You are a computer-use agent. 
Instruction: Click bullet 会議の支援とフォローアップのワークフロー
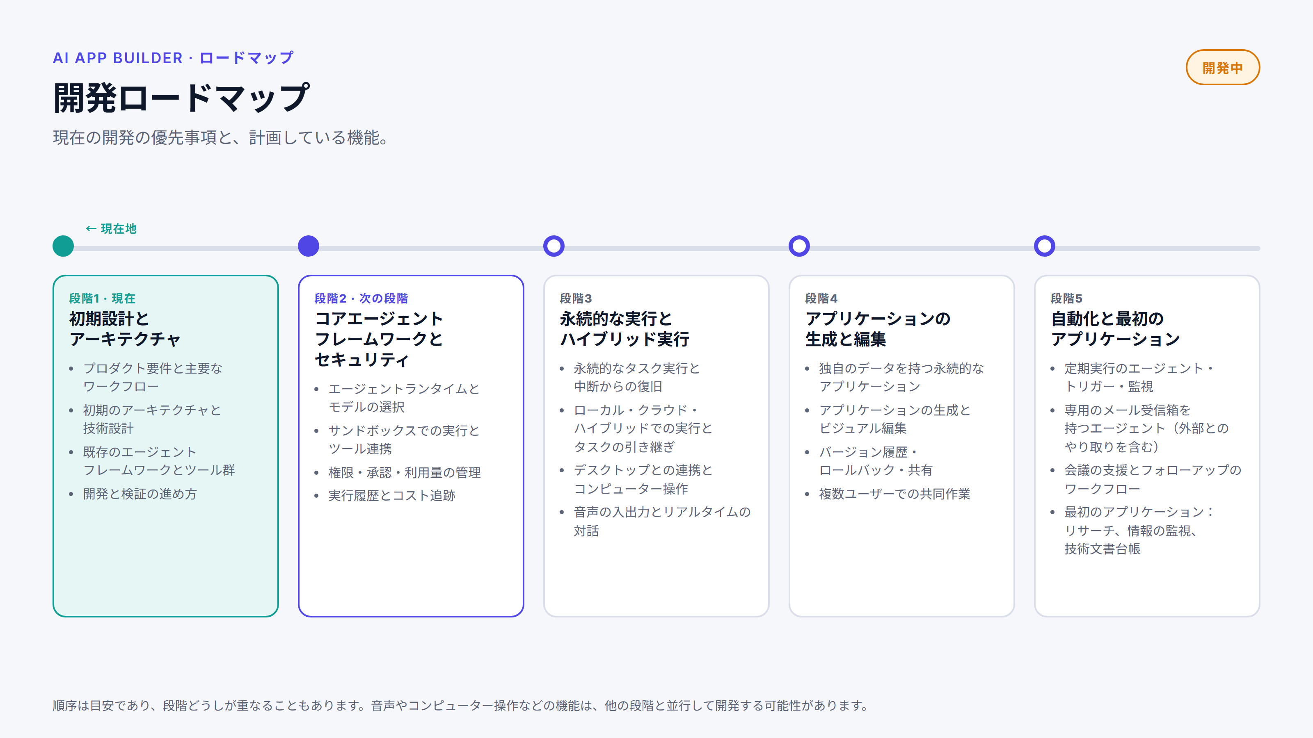coord(1153,479)
